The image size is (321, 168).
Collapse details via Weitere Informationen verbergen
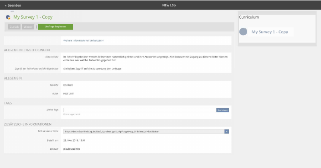pos(83,41)
